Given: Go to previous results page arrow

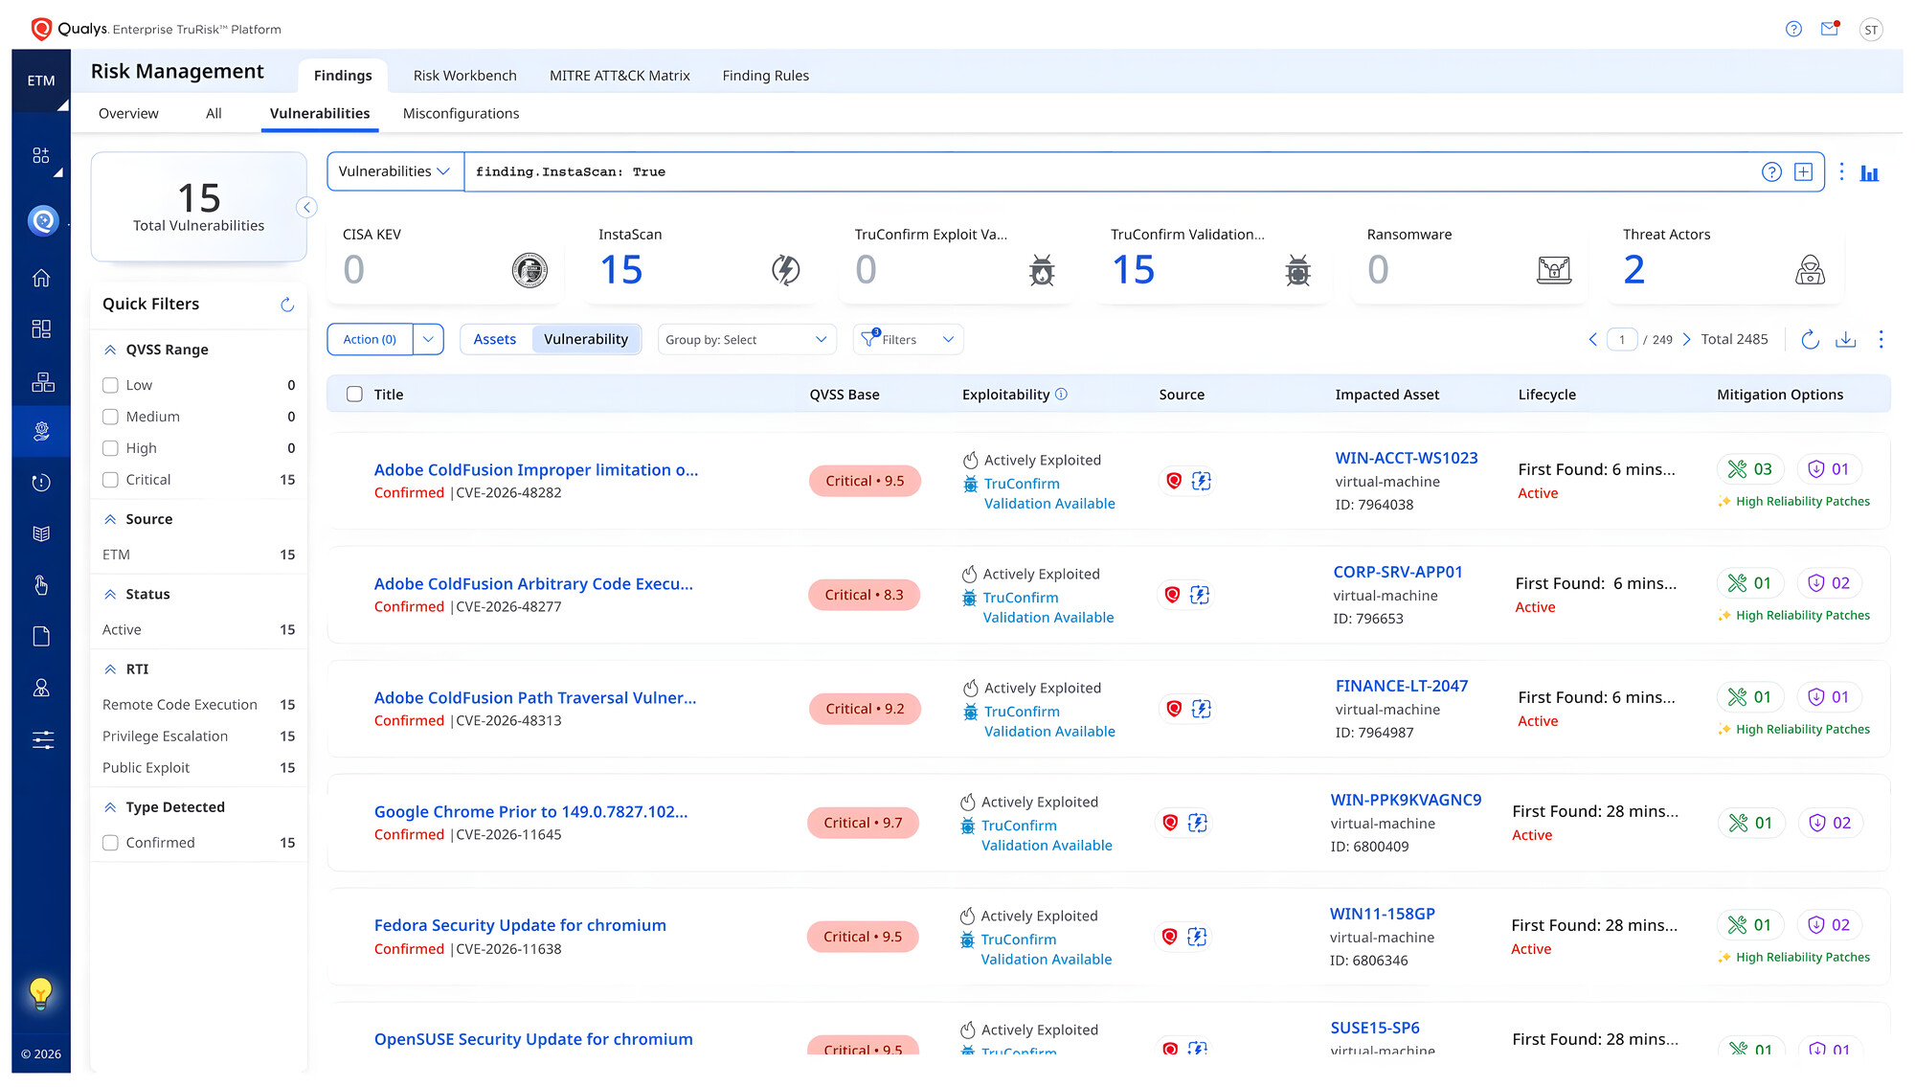Looking at the screenshot, I should (x=1593, y=340).
